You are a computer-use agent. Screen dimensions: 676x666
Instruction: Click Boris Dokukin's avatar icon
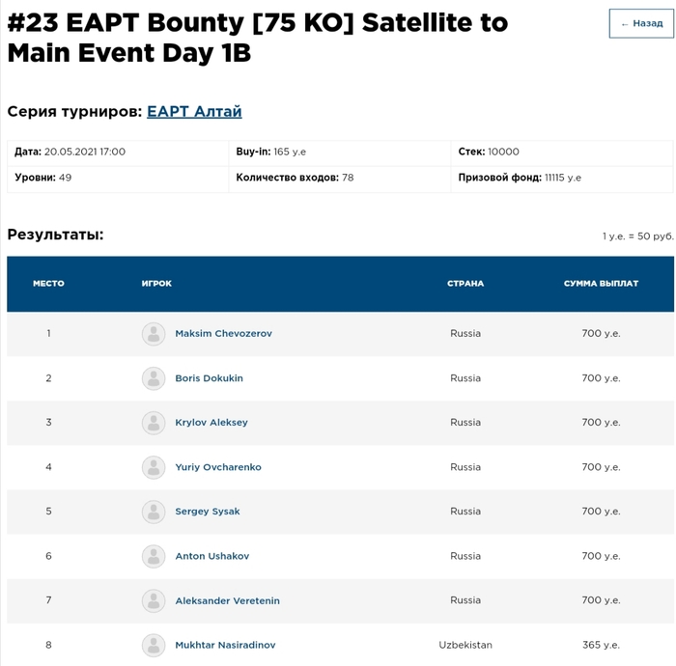pyautogui.click(x=154, y=378)
